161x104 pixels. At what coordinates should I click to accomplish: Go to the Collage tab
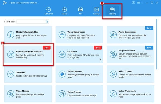click(96, 11)
